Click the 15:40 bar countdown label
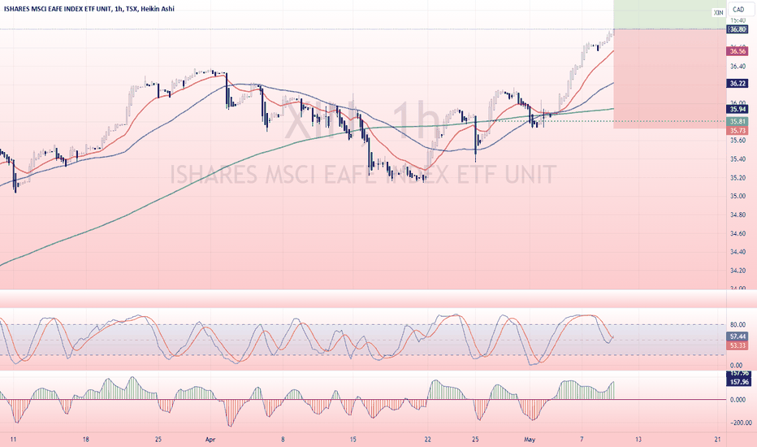Screen dimensions: 757x447 [x=738, y=21]
